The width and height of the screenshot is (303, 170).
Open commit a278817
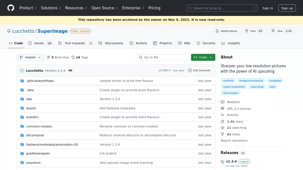[165, 70]
